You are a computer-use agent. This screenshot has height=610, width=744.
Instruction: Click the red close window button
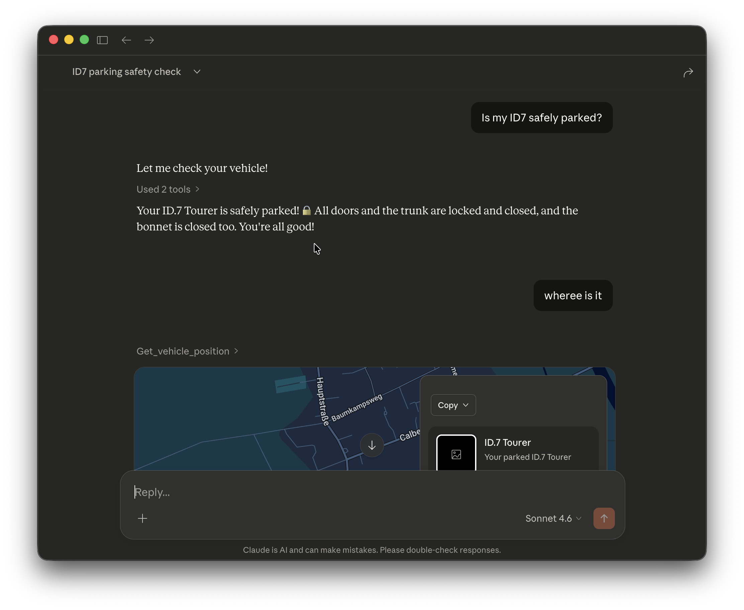click(54, 39)
